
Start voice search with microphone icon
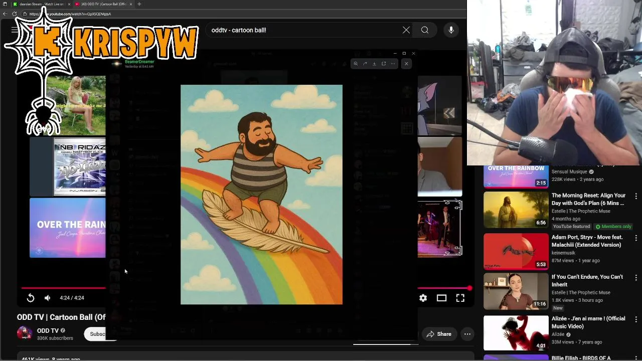[x=451, y=30]
